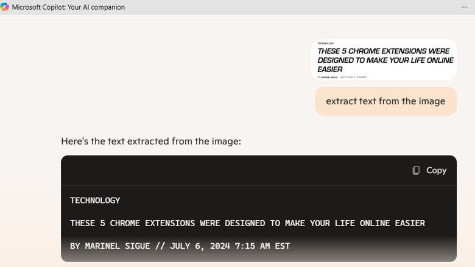Click the empty code block header bar
This screenshot has width=475, height=267.
(x=231, y=171)
